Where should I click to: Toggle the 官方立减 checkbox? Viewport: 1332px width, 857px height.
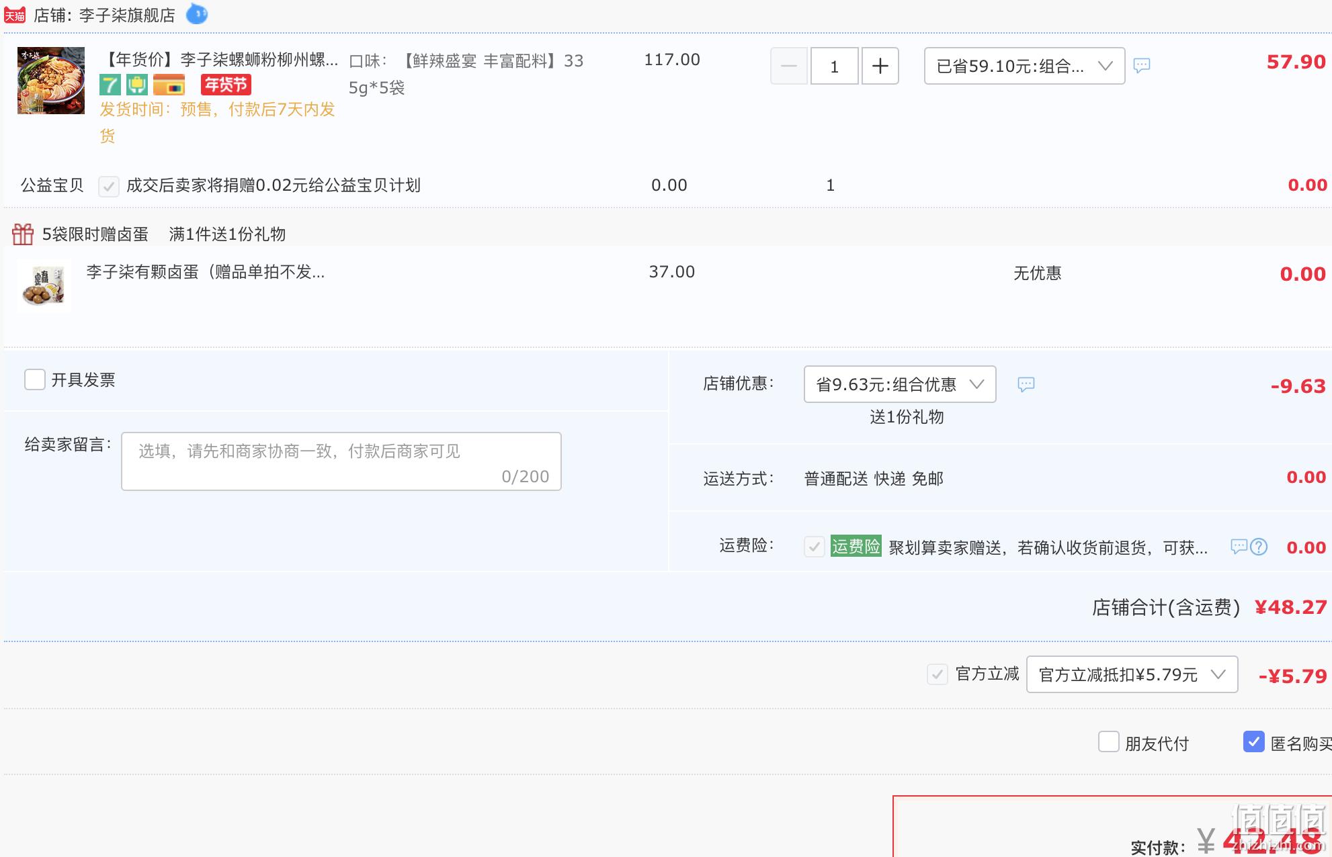938,674
